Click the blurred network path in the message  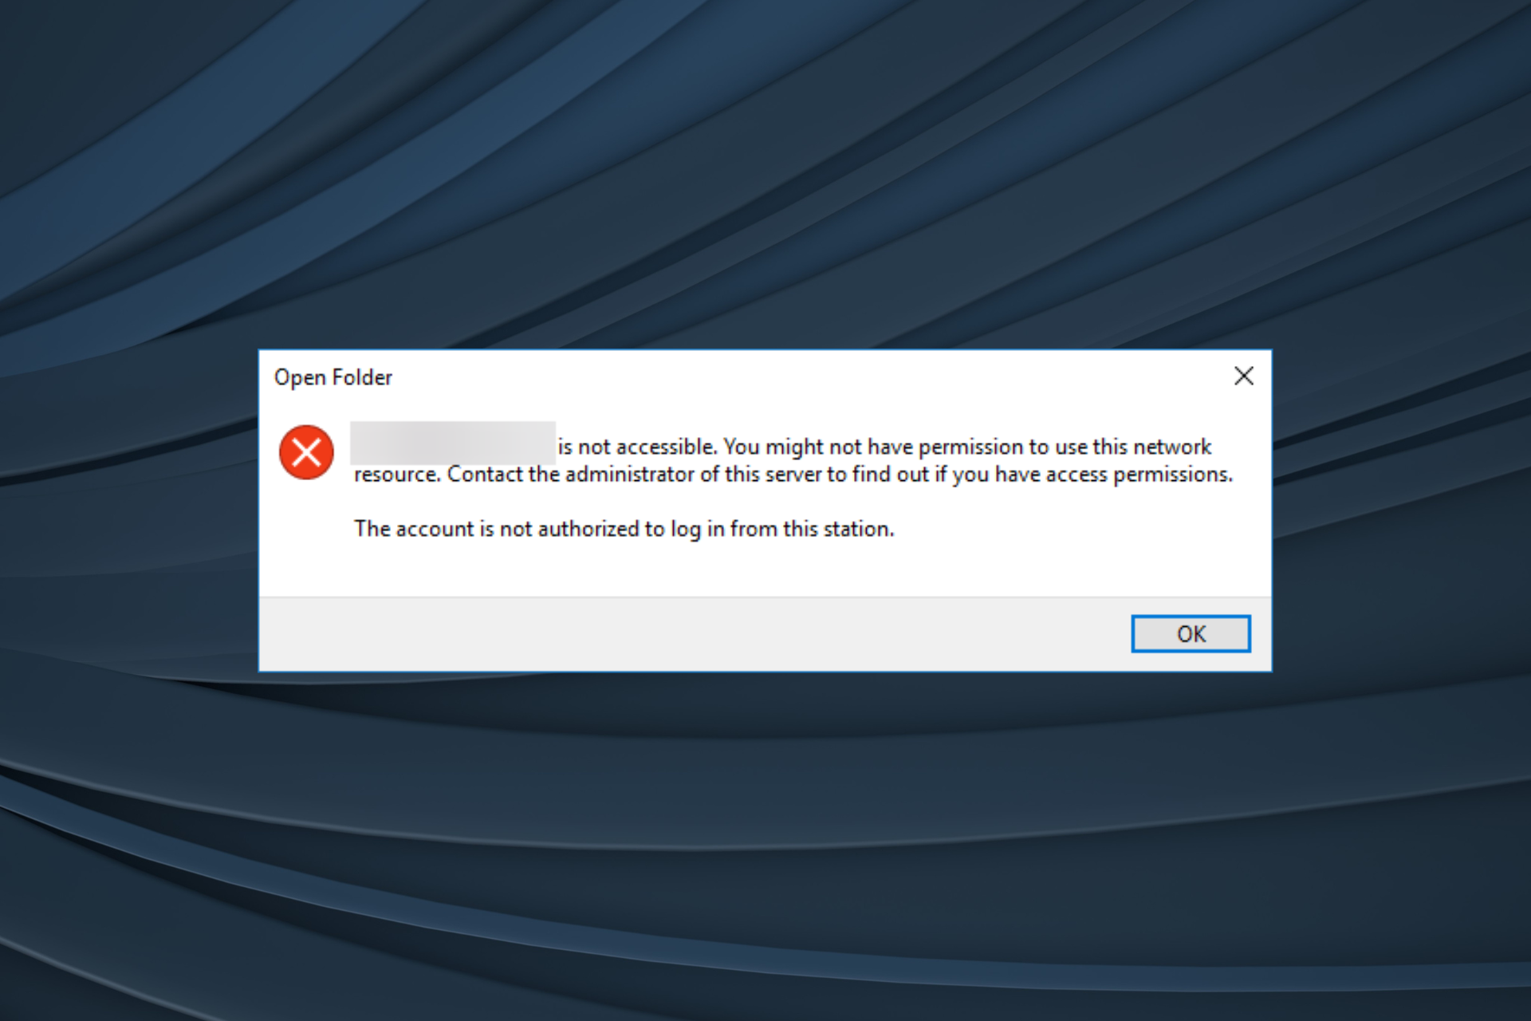coord(453,443)
